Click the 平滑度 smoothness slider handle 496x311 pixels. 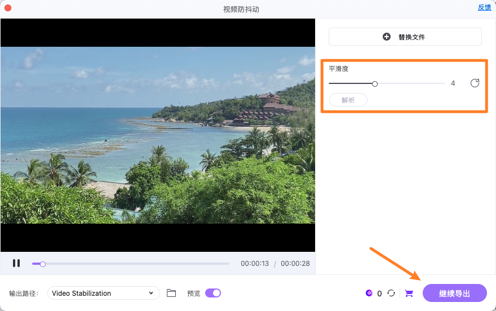[375, 83]
